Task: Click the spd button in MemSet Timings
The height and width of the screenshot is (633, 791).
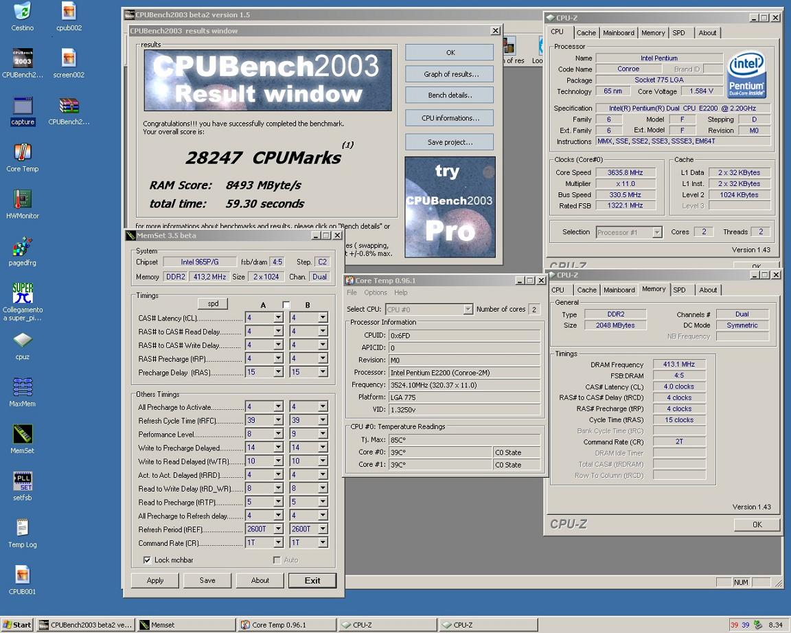Action: 213,303
